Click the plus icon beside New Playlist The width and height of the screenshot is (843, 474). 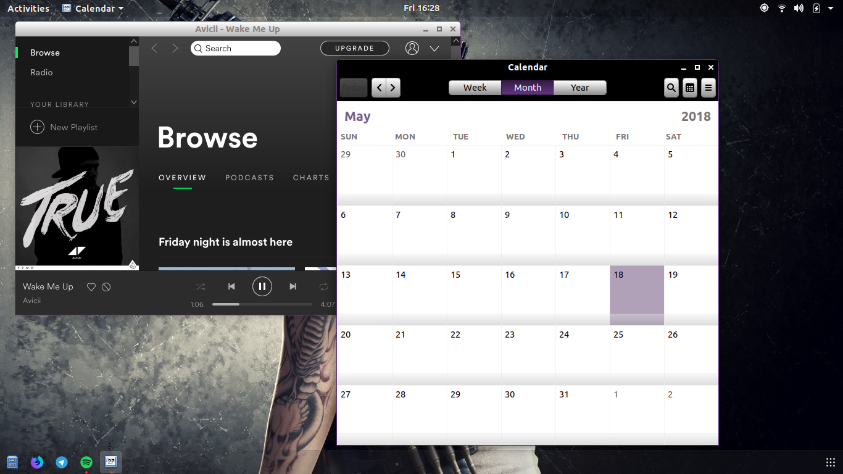[x=37, y=127]
